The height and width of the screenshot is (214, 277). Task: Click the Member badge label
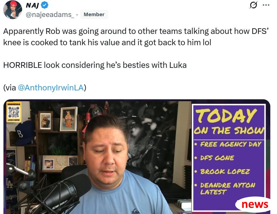(x=94, y=14)
